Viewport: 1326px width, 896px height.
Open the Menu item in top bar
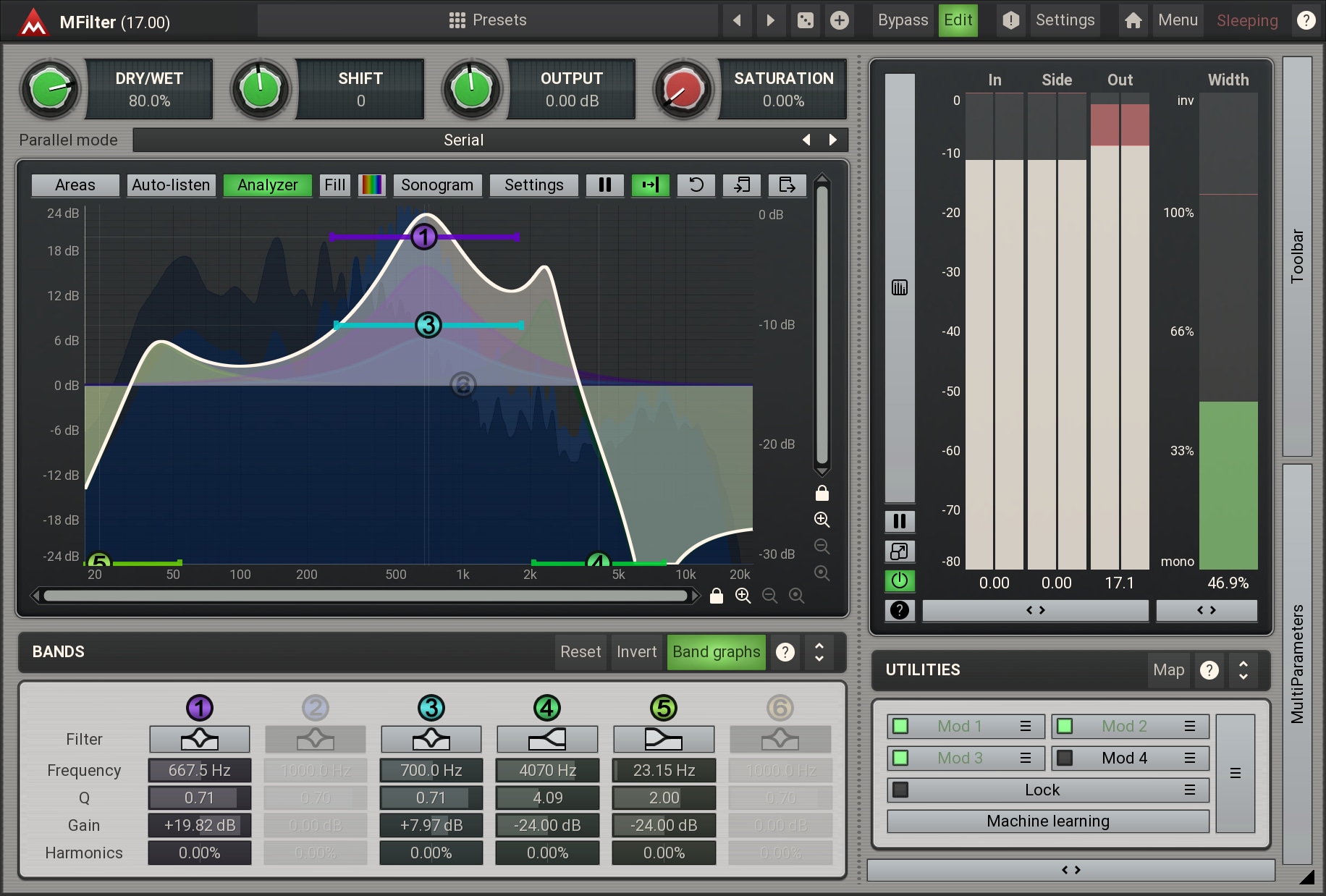pos(1178,20)
